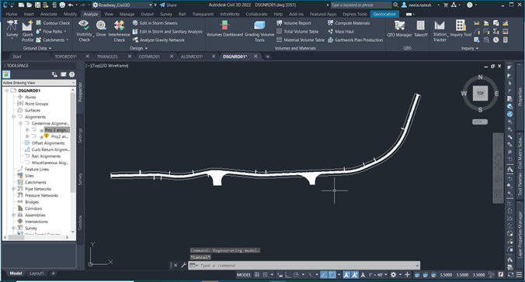Open the Active Drawing View dropdown
This screenshot has width=525, height=282.
pos(39,83)
